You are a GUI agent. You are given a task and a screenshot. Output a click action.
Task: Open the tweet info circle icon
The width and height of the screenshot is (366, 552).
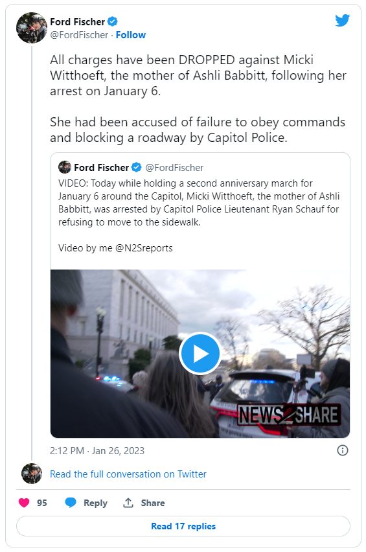343,450
